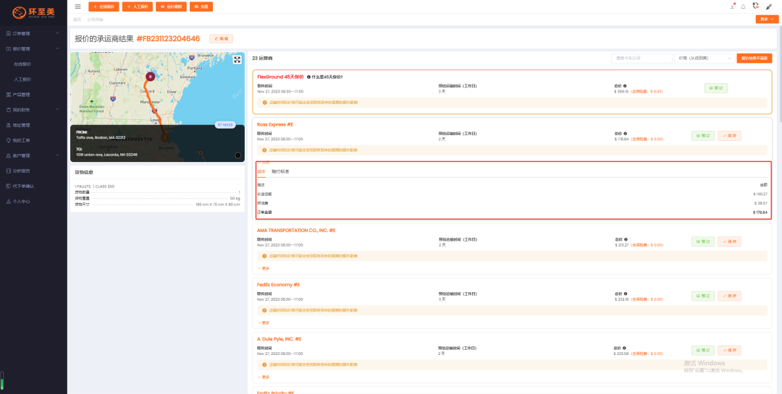Screen dimensions: 782x394
Task: Book the Ross Express #E quote
Action: [x=703, y=136]
